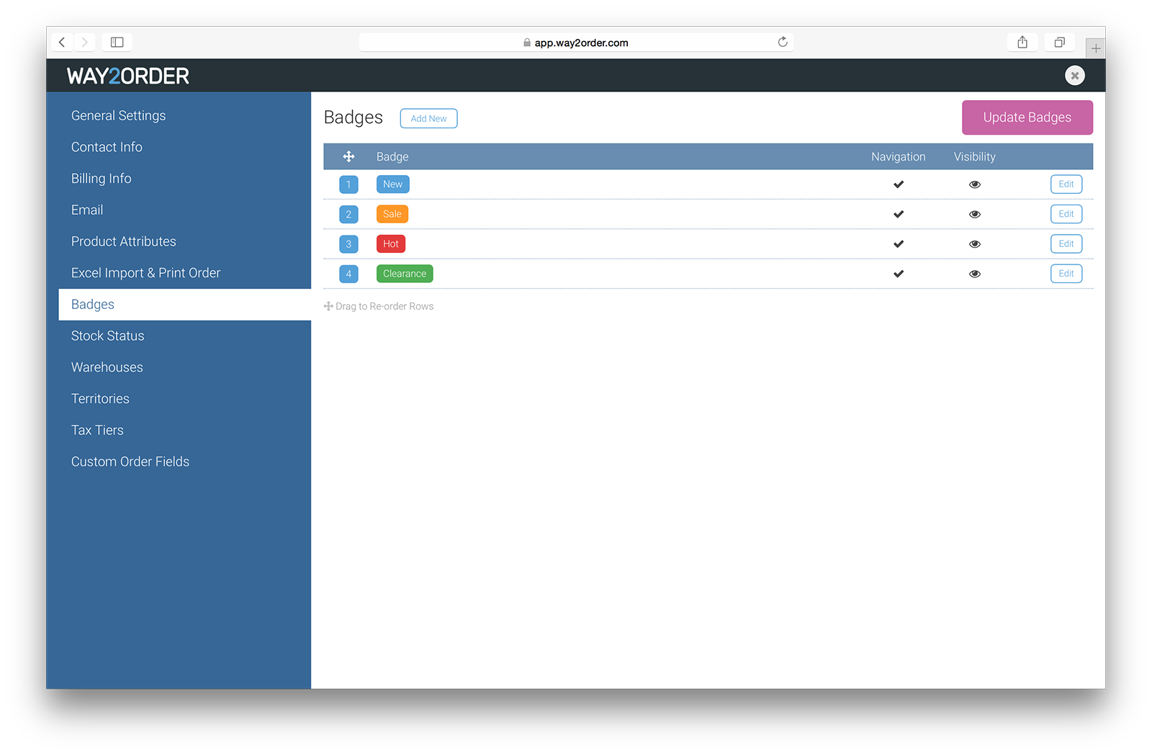Click the Badges page heading
The width and height of the screenshot is (1152, 755).
(353, 117)
